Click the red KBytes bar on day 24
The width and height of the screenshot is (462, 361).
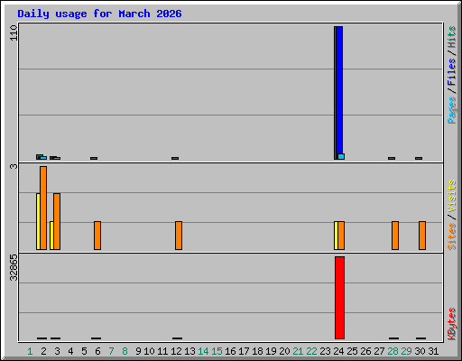(x=339, y=298)
